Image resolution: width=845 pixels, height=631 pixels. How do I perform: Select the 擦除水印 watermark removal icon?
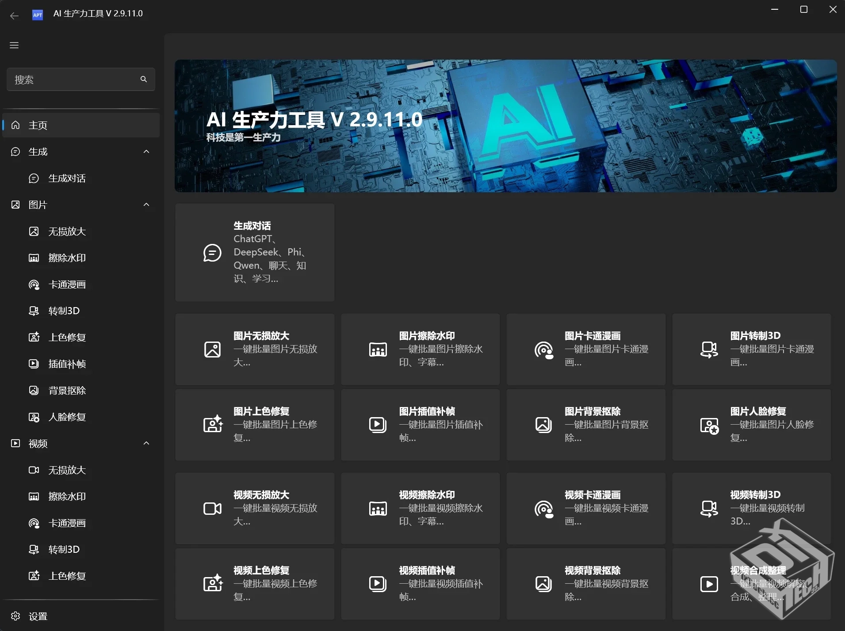(x=34, y=258)
